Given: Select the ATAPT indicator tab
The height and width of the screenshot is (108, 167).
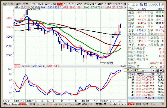Looking at the screenshot, I should 43,104.
